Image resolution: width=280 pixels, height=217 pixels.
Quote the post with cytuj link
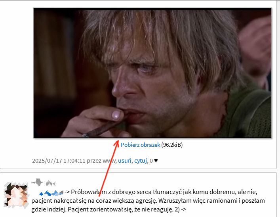pyautogui.click(x=141, y=161)
